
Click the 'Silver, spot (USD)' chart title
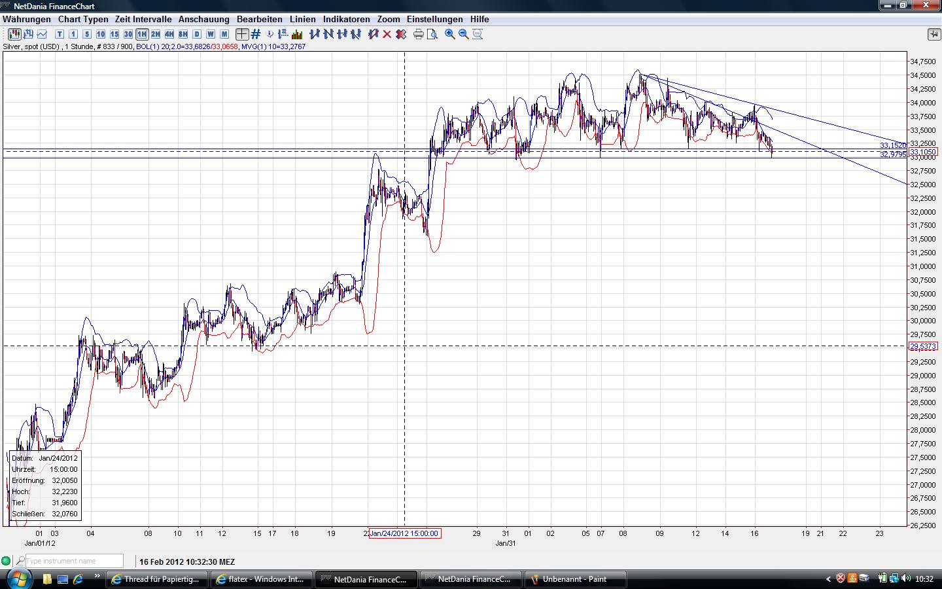point(31,46)
